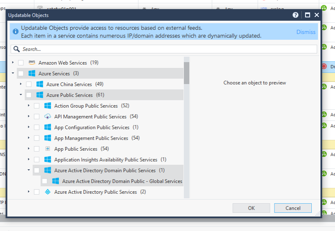The image size is (335, 231).
Task: Collapse Azure Active Directory Domain Public Services node
Action: click(x=29, y=170)
